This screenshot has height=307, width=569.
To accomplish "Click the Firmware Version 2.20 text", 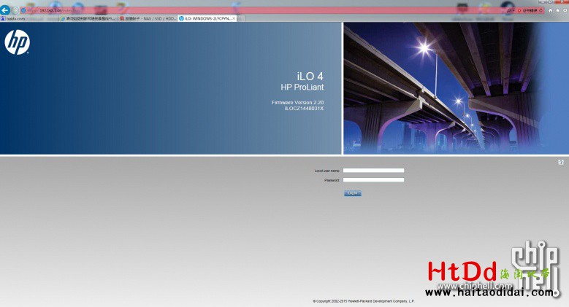I will [297, 103].
